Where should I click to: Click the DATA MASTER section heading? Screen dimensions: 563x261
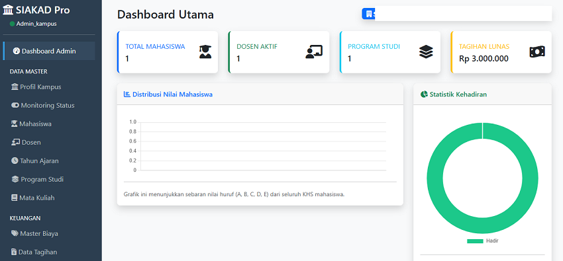click(28, 71)
